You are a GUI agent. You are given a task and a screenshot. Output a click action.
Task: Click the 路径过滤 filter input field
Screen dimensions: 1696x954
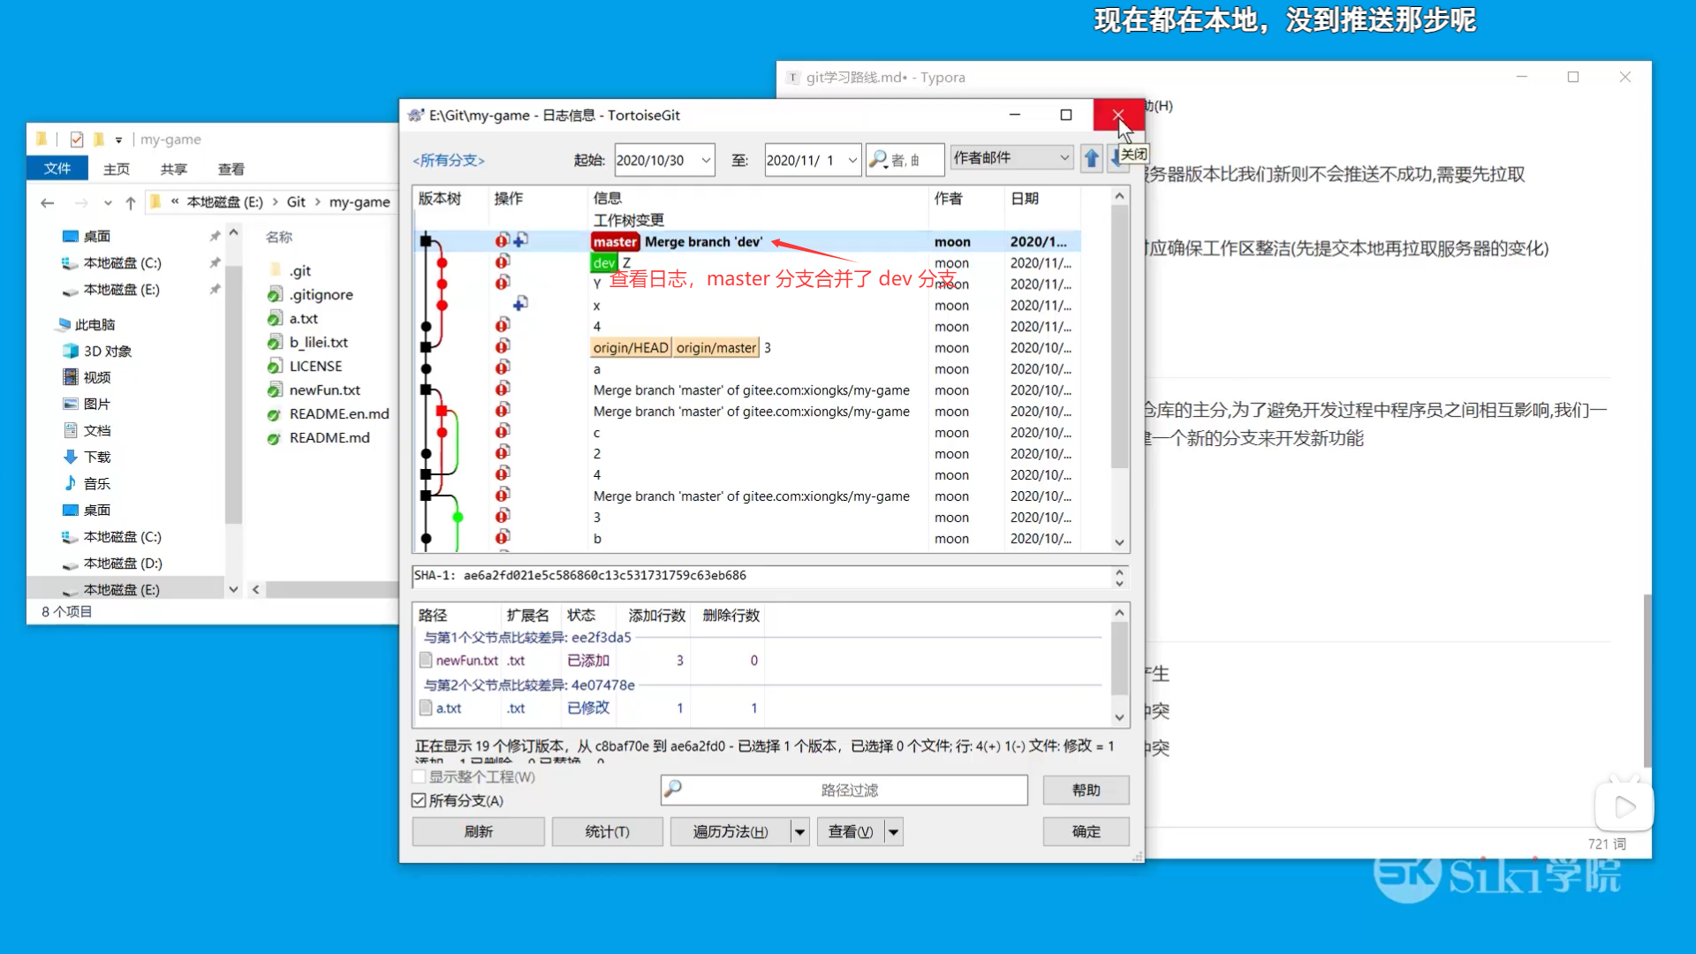click(x=844, y=790)
